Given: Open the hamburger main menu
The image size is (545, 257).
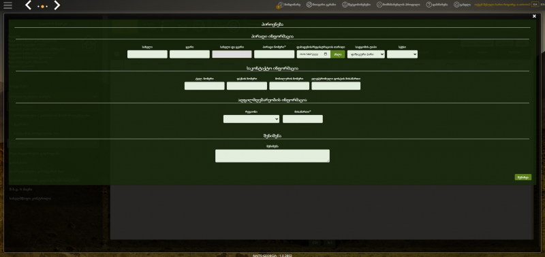Looking at the screenshot, I should [x=7, y=5].
